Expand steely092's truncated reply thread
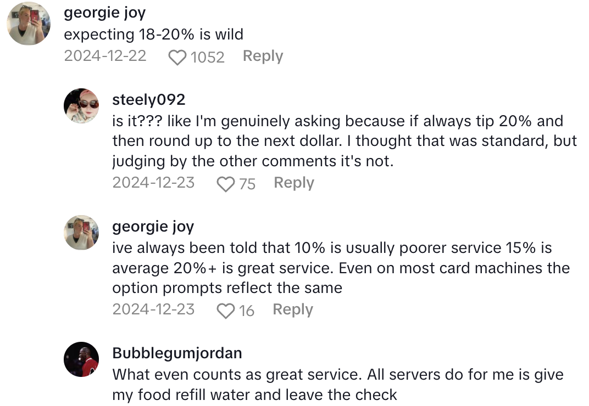 294,183
